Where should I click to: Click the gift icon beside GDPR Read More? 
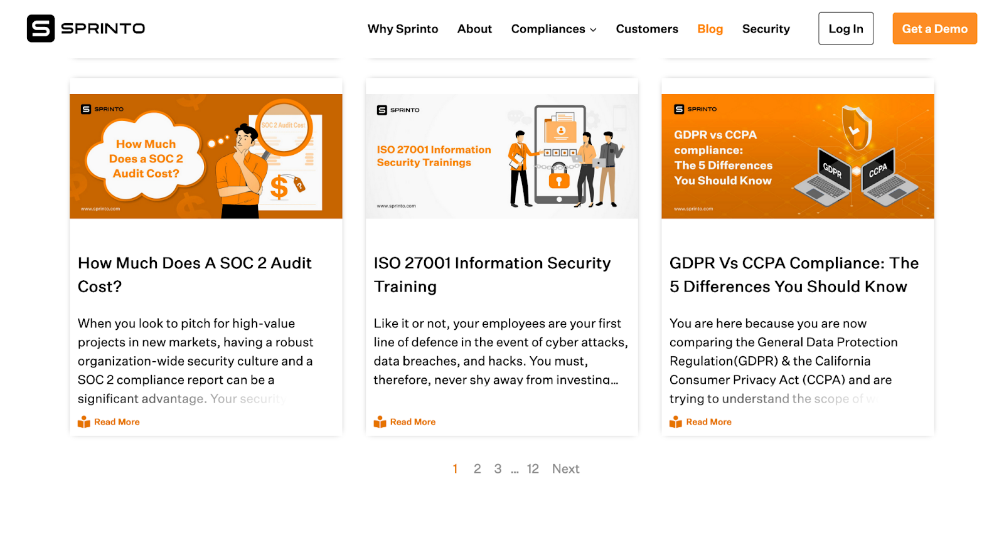[676, 422]
